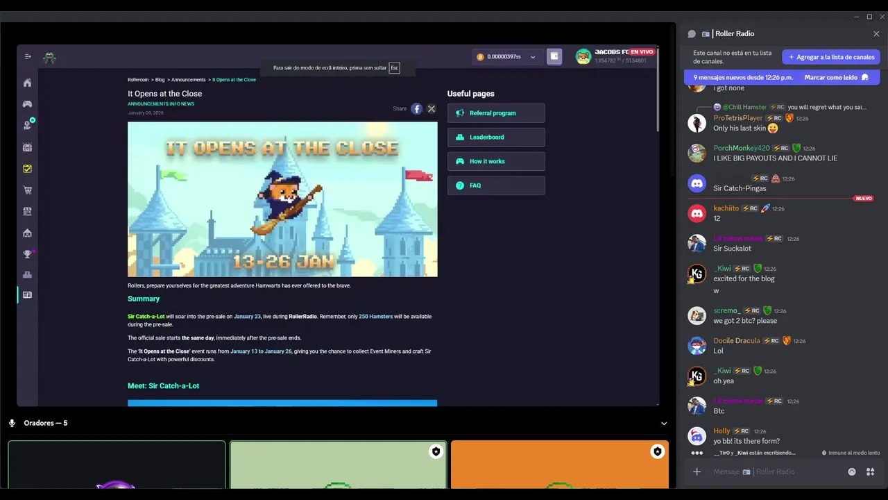
Task: Click the Docile Dracula username
Action: [x=737, y=341]
